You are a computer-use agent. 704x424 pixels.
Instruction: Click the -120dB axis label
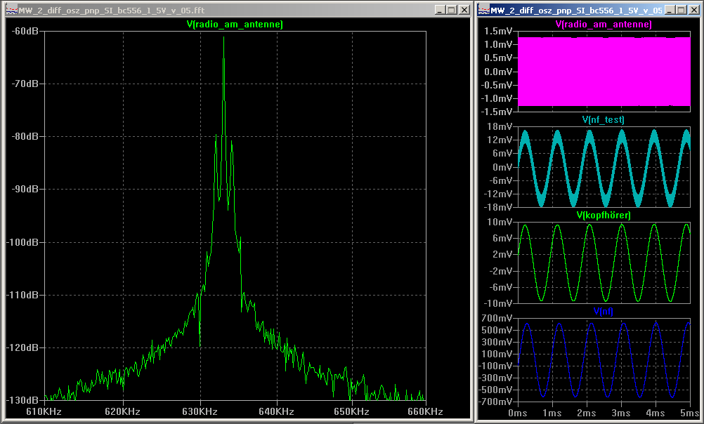point(23,347)
